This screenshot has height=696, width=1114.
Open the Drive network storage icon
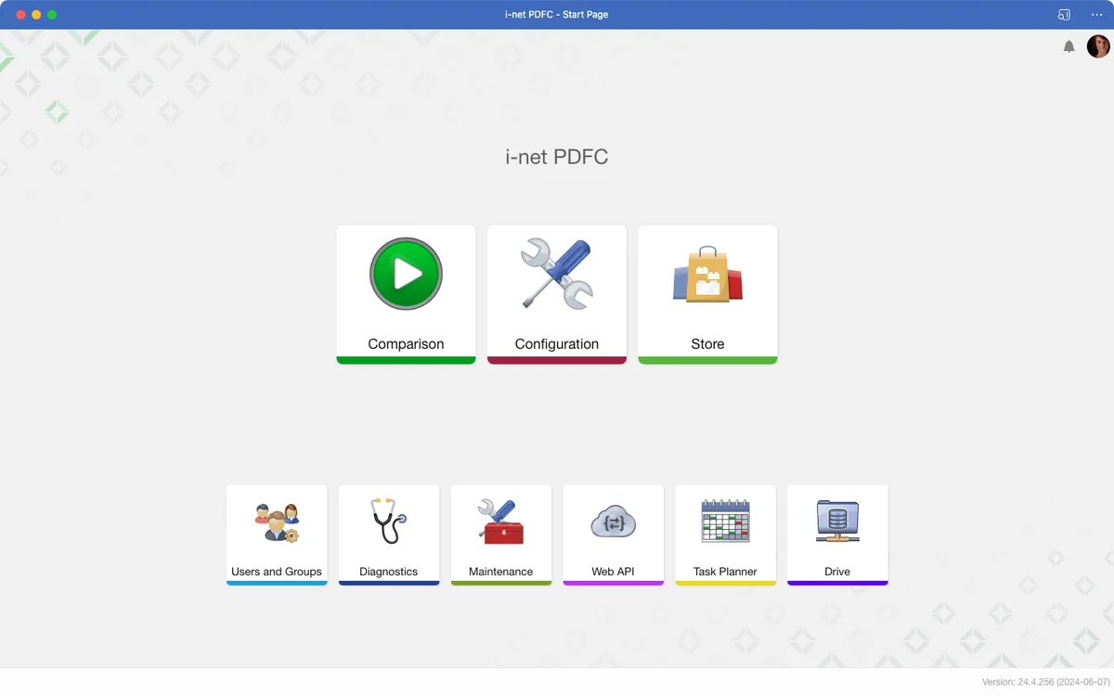tap(837, 522)
